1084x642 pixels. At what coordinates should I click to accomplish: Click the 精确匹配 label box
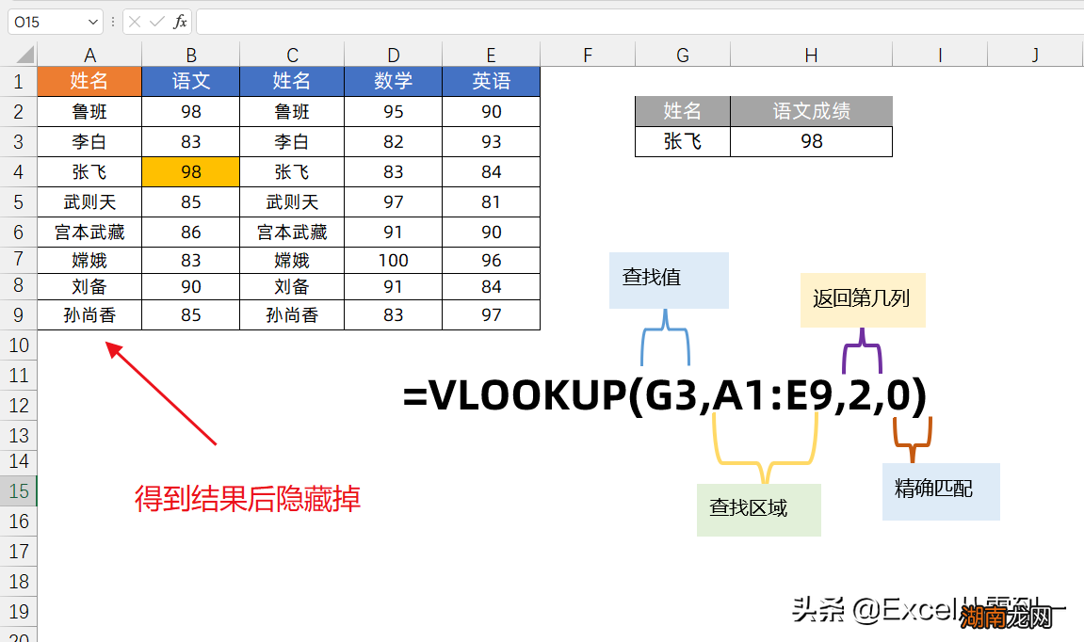[x=940, y=490]
